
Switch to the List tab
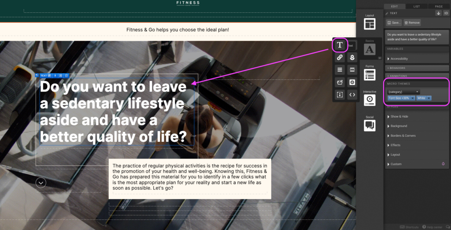point(417,7)
